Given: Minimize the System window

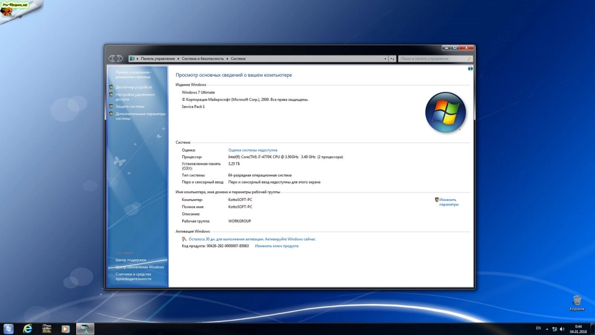Looking at the screenshot, I should pyautogui.click(x=447, y=47).
